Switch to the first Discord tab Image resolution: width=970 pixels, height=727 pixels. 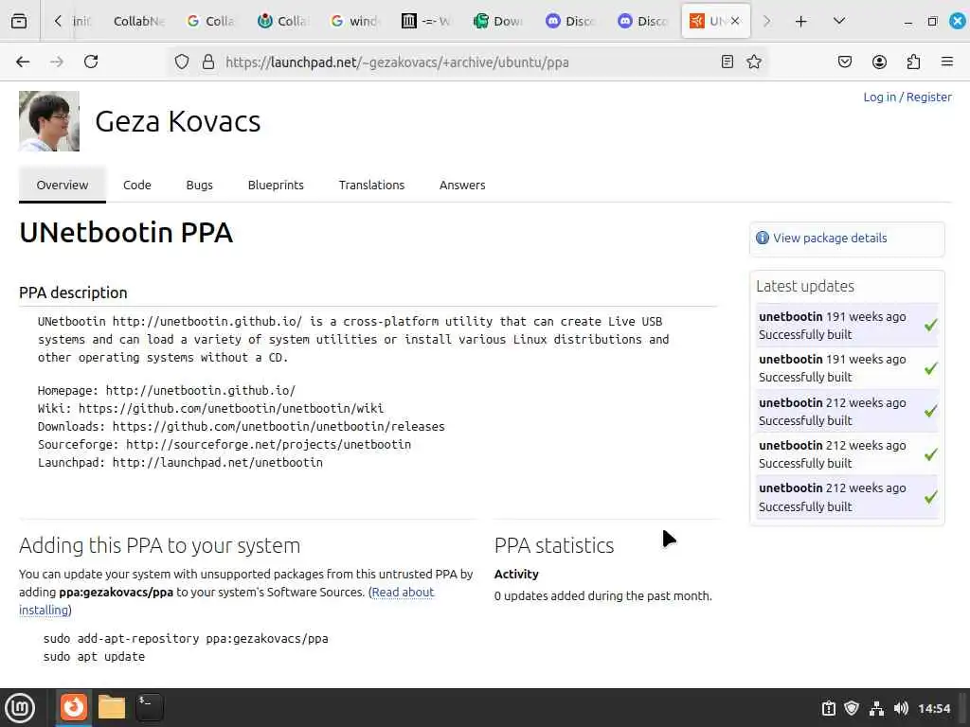[x=569, y=21]
